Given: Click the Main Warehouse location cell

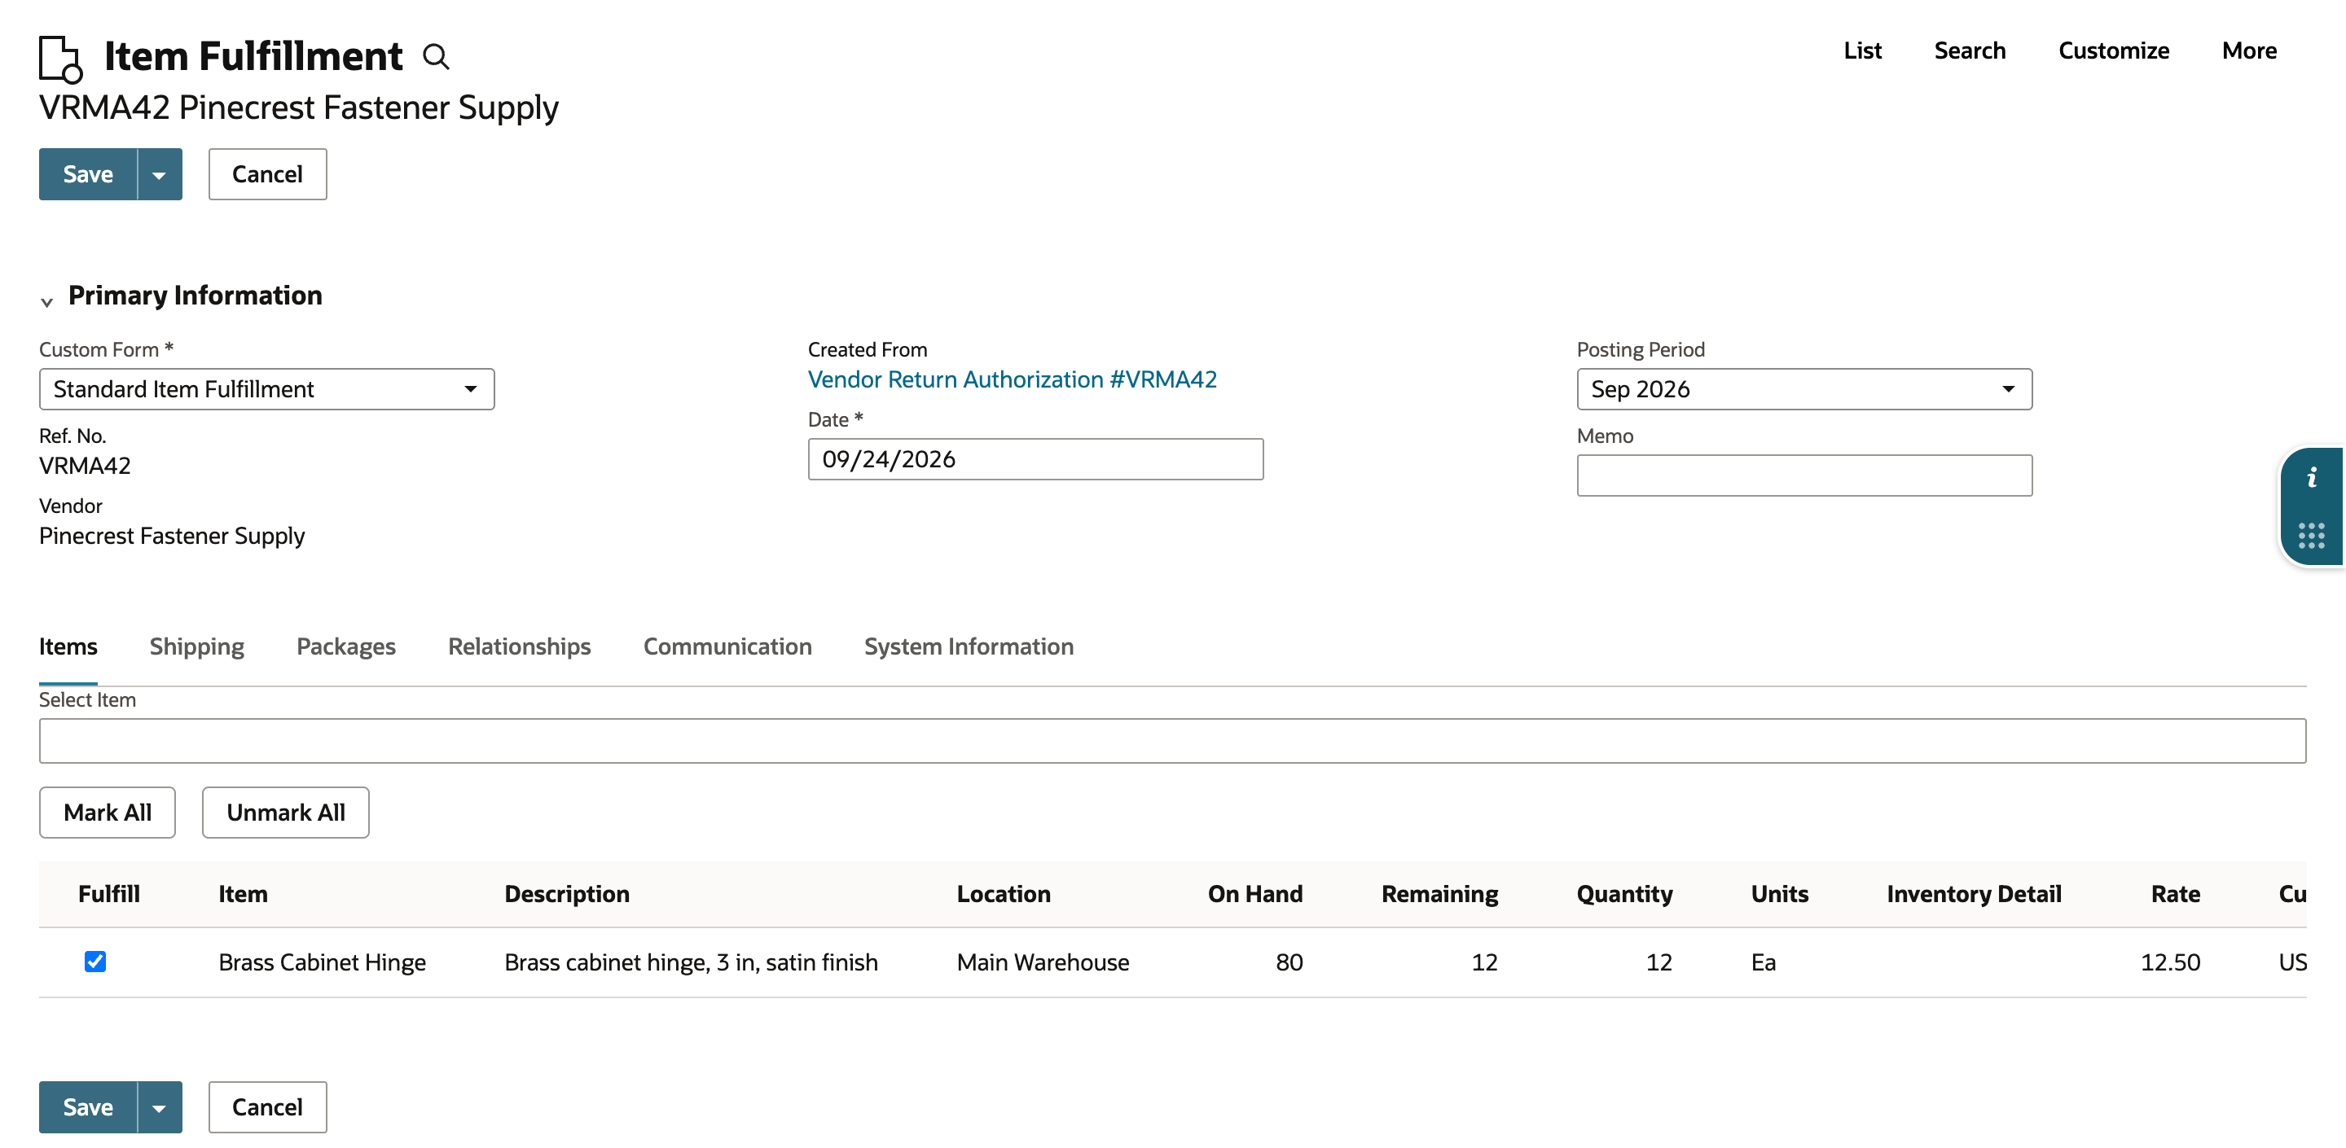Looking at the screenshot, I should (x=1042, y=962).
